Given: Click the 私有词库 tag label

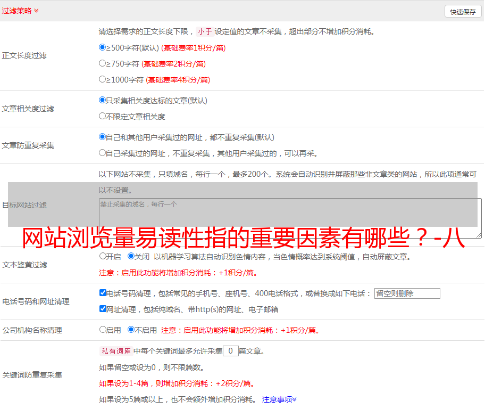Looking at the screenshot, I should (115, 351).
